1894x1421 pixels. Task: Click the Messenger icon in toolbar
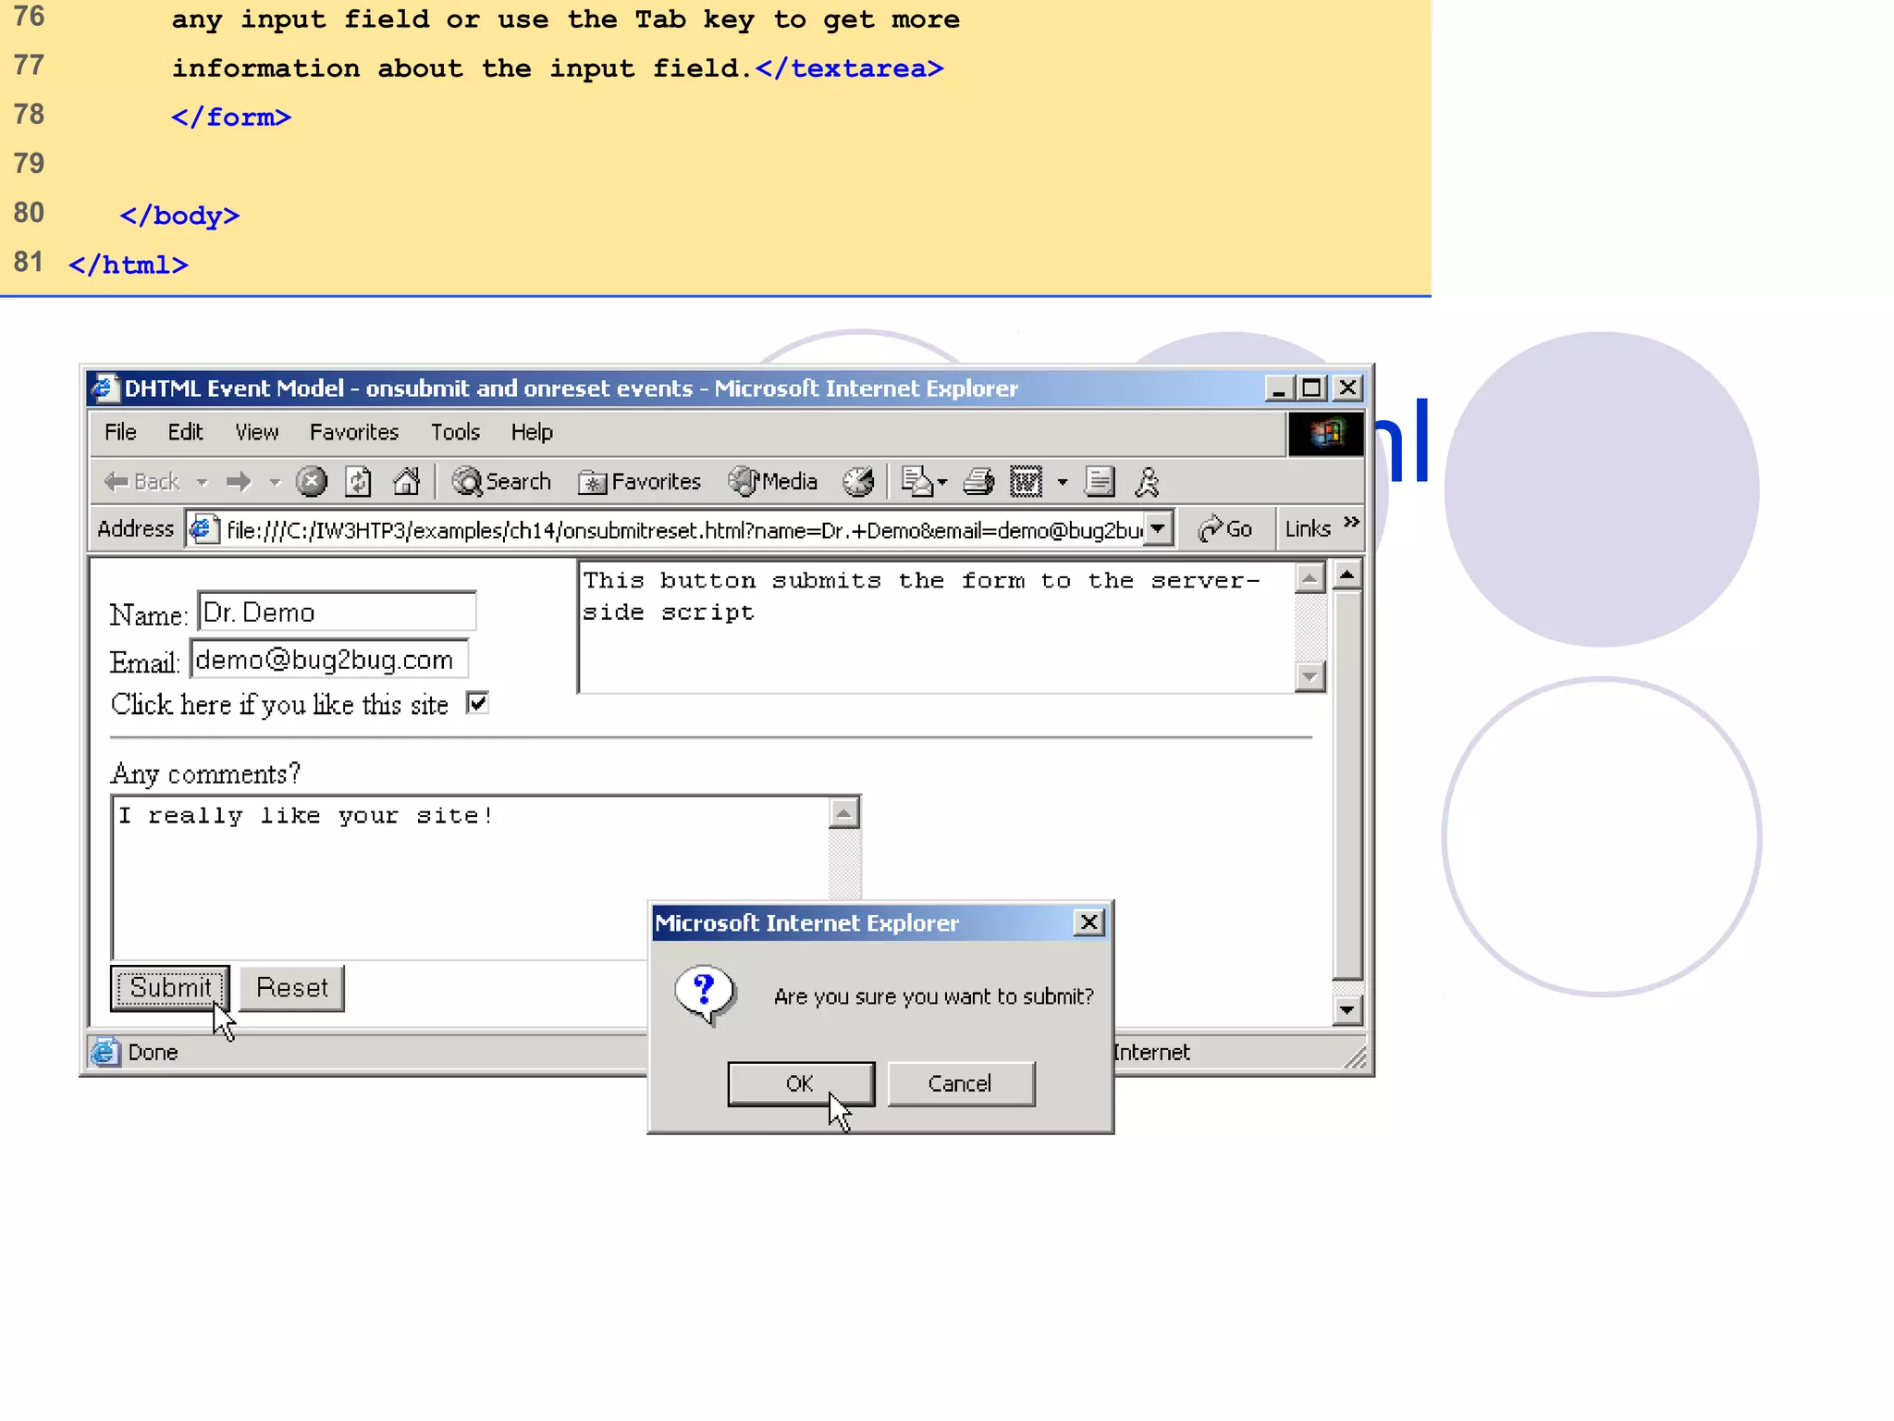coord(1147,482)
